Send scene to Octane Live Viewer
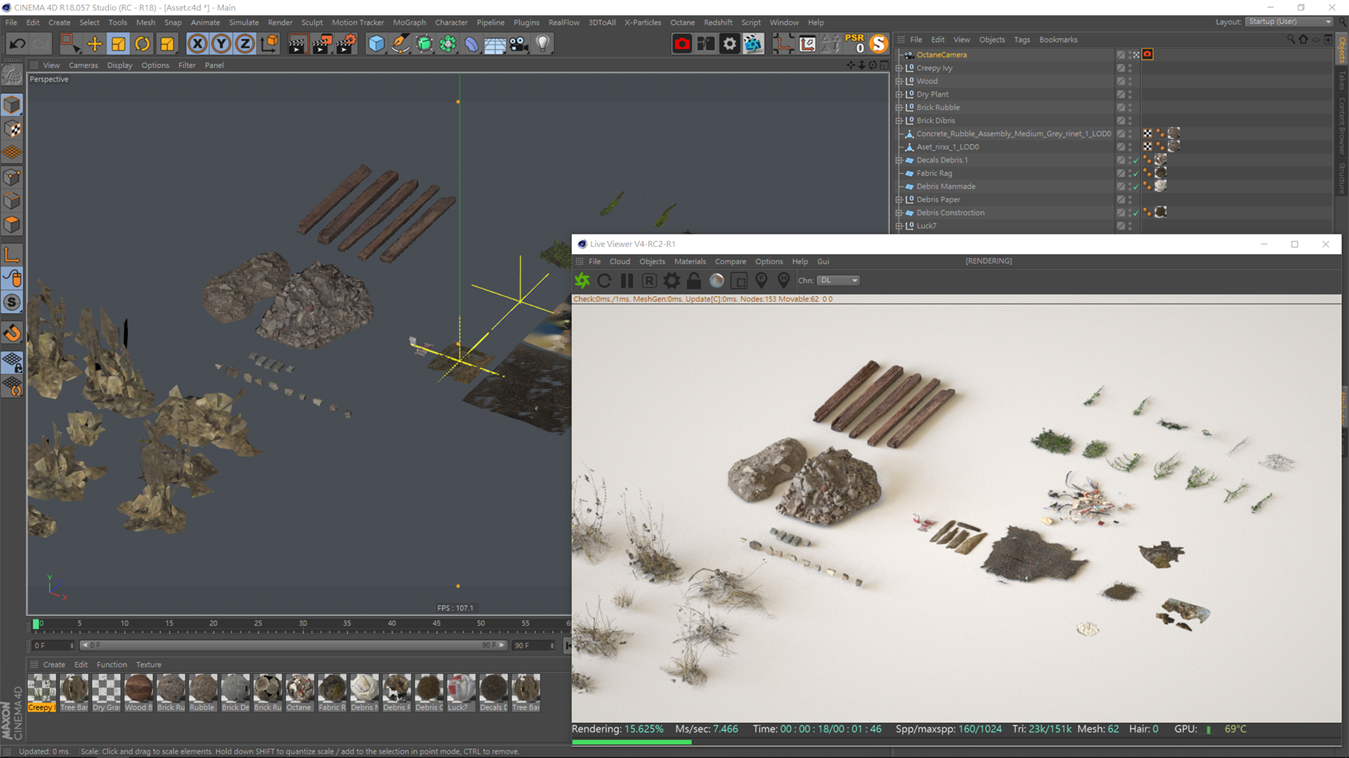This screenshot has height=758, width=1349. [x=582, y=281]
